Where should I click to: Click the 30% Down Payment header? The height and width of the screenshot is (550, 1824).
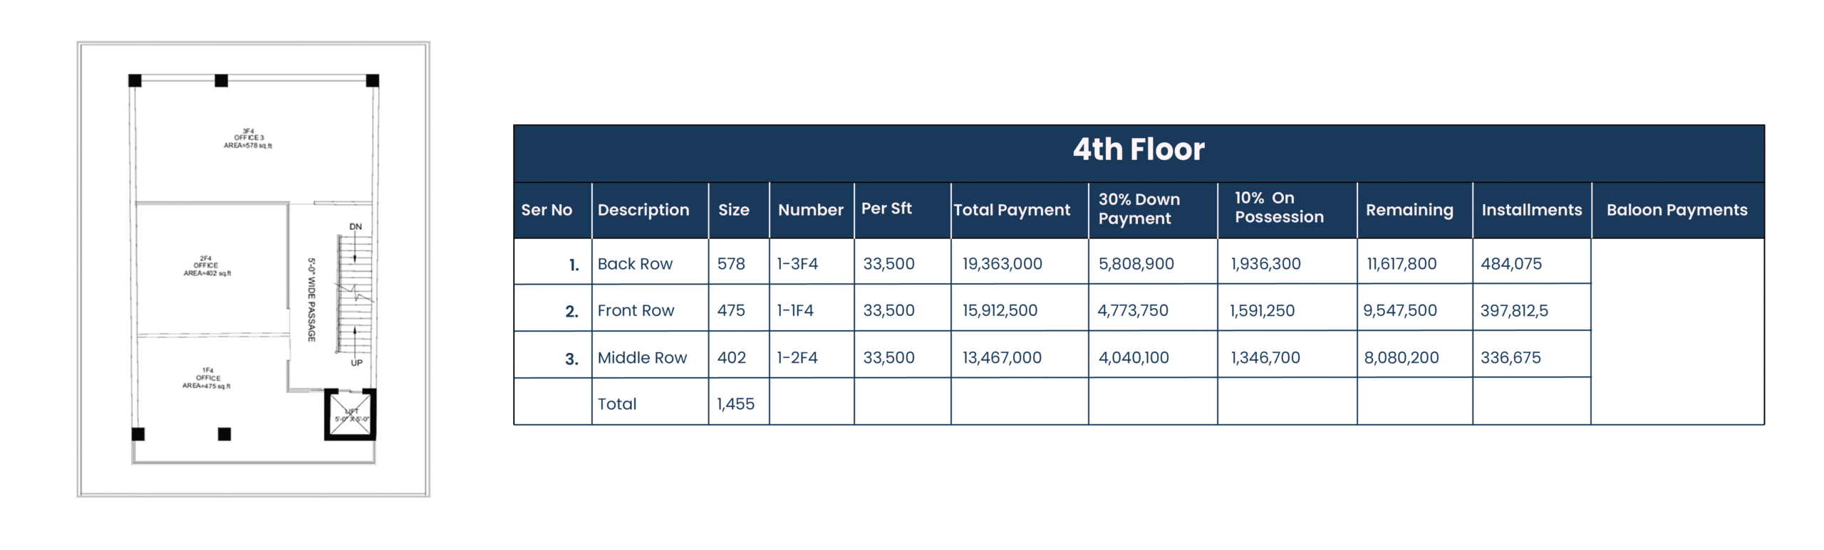[1139, 209]
